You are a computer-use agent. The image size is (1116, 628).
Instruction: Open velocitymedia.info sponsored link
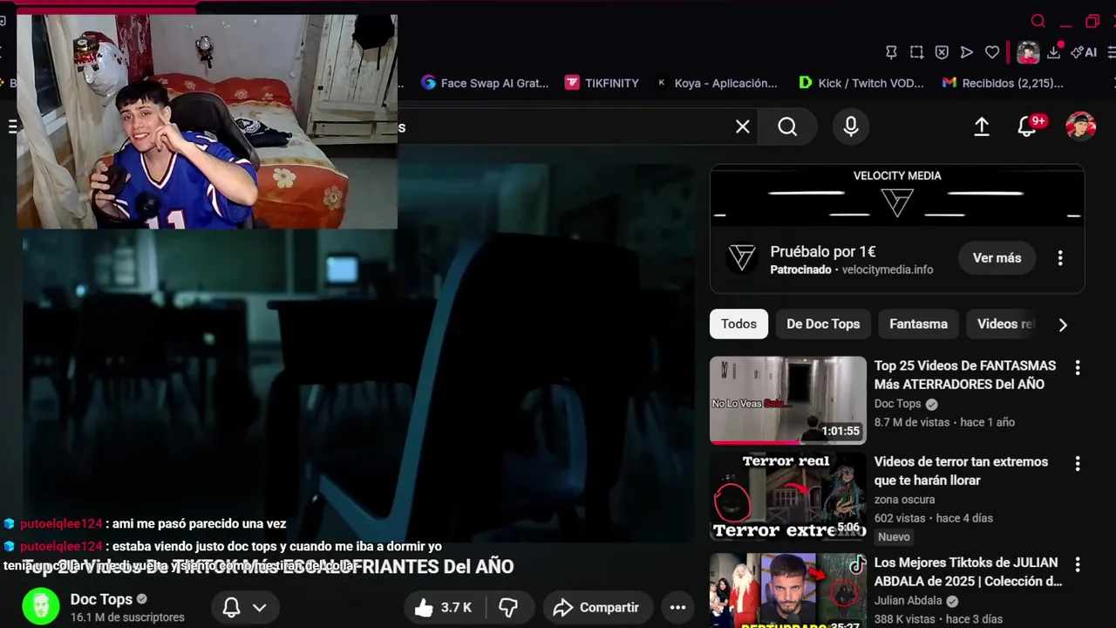pyautogui.click(x=888, y=270)
